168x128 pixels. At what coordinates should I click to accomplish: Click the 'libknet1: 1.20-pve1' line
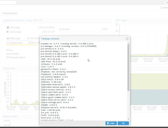(x=51, y=82)
